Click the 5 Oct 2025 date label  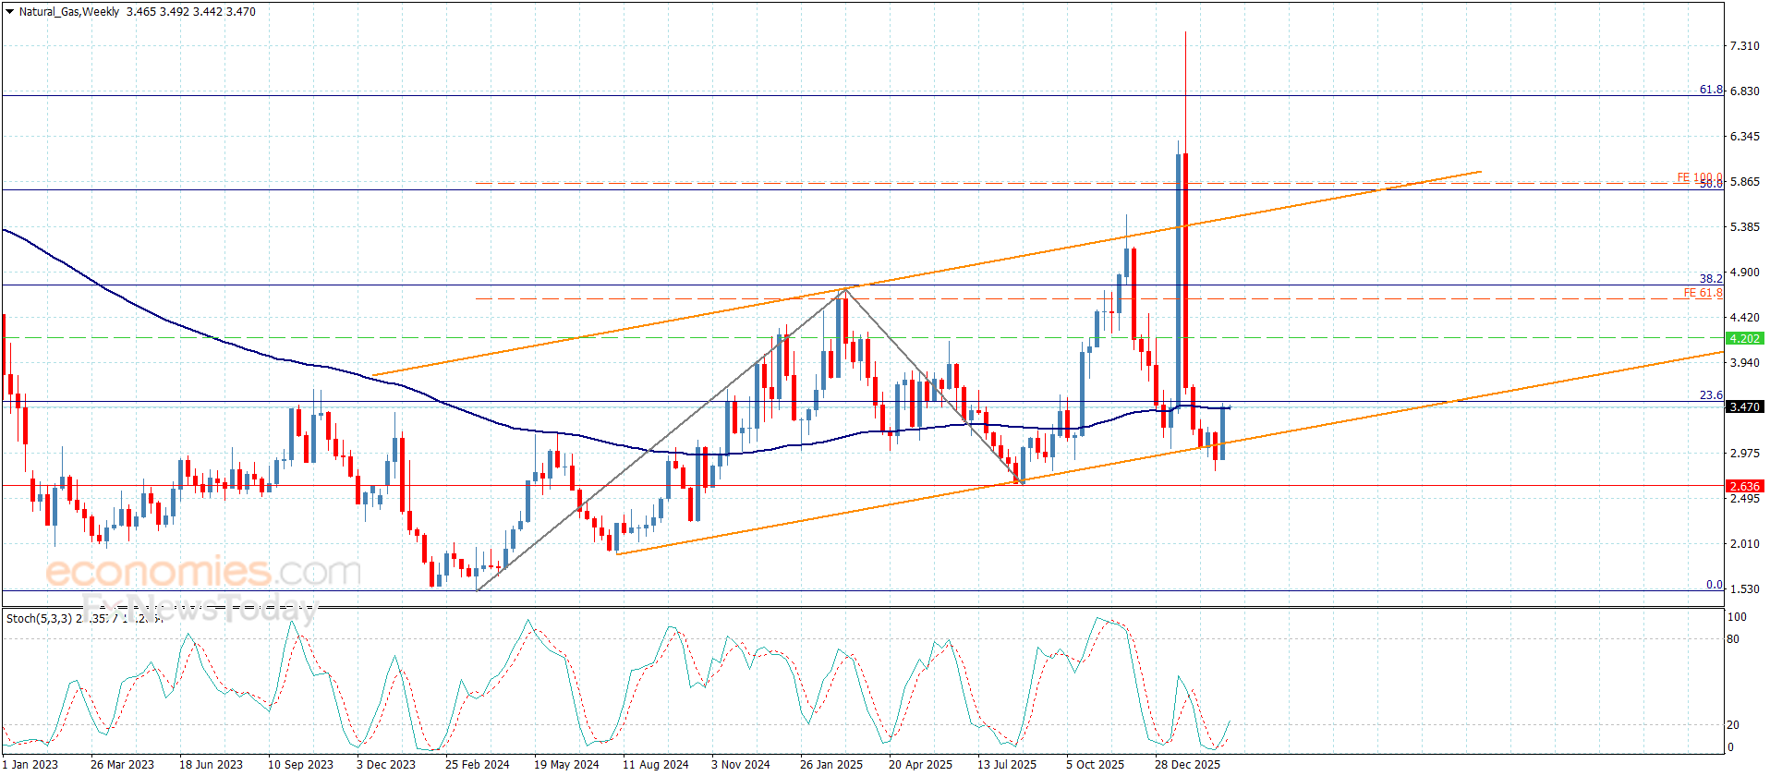pyautogui.click(x=1095, y=764)
